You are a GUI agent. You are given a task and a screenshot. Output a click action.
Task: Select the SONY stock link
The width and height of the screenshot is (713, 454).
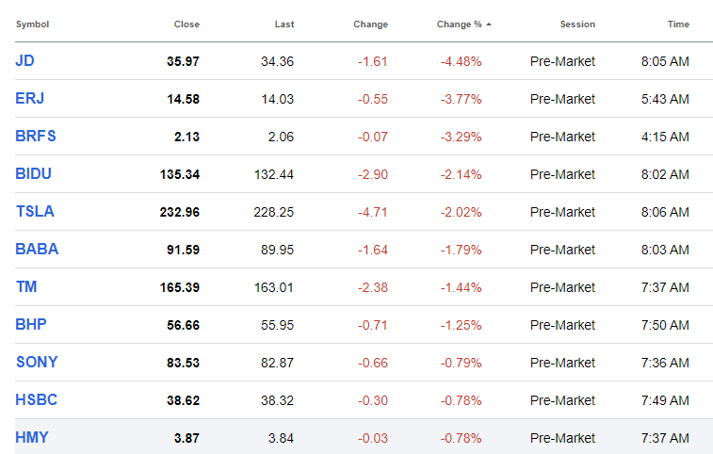pyautogui.click(x=37, y=362)
